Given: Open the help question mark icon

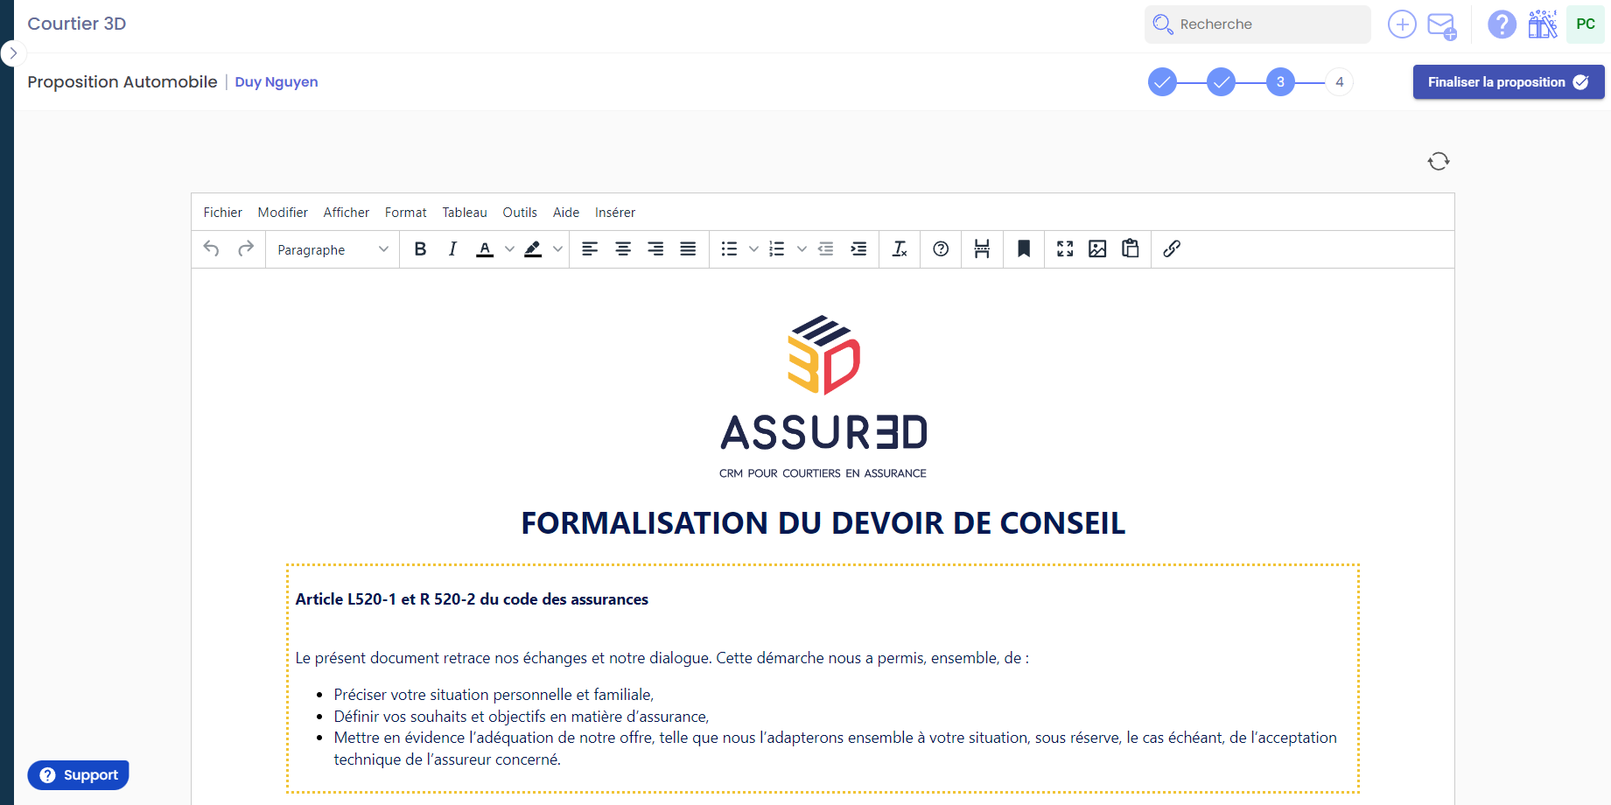Looking at the screenshot, I should (x=1502, y=24).
